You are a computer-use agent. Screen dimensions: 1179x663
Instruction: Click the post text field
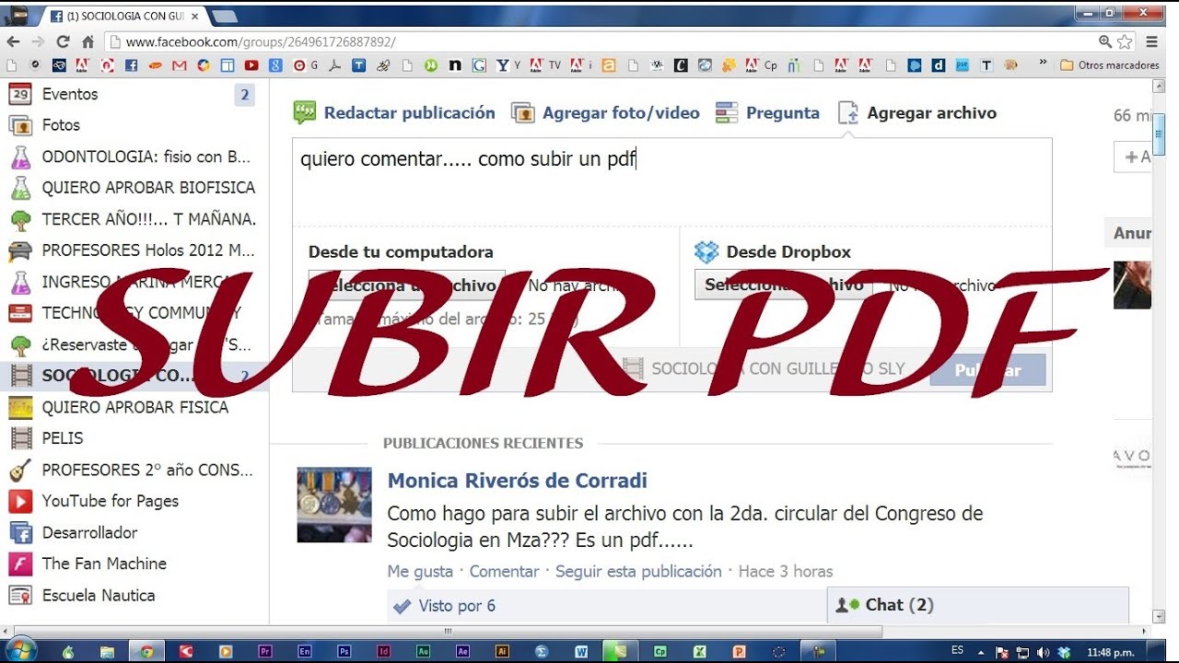coord(672,182)
